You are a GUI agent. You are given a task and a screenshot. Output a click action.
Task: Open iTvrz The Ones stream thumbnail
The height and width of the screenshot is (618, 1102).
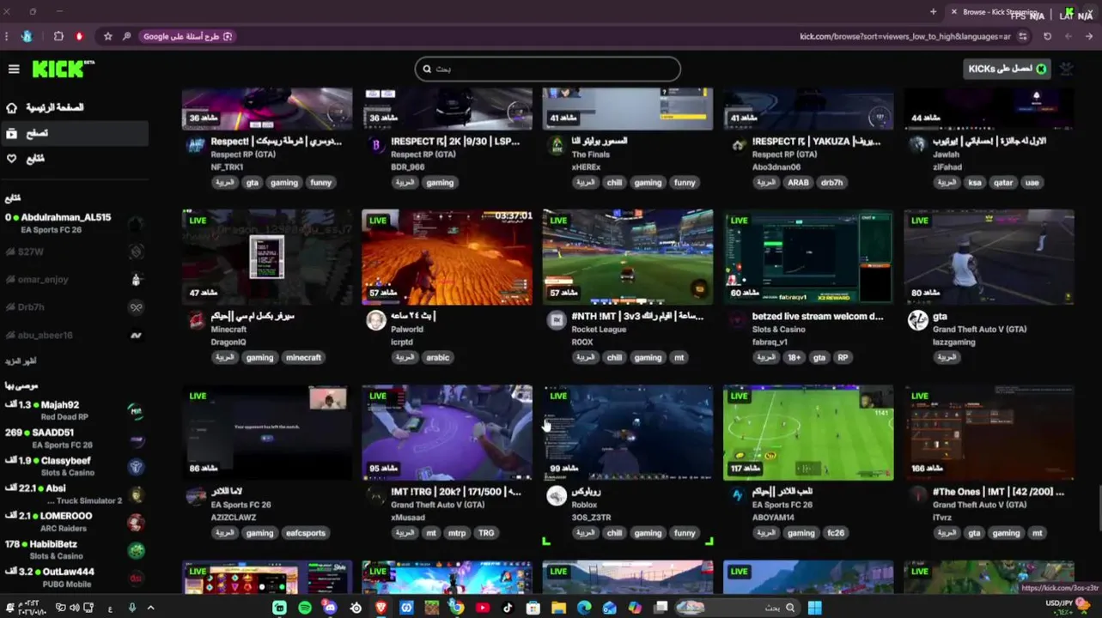(989, 433)
